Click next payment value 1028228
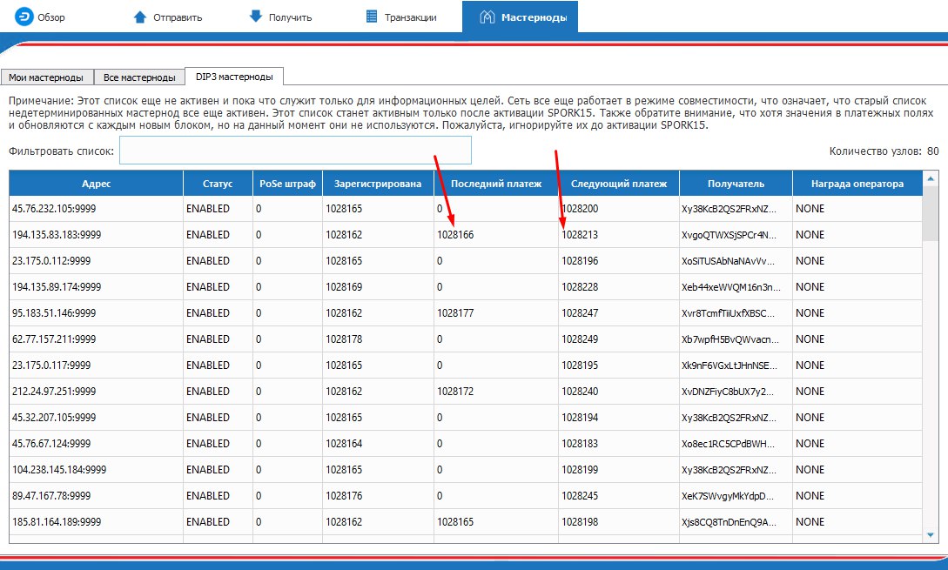Image resolution: width=948 pixels, height=570 pixels. coord(580,286)
